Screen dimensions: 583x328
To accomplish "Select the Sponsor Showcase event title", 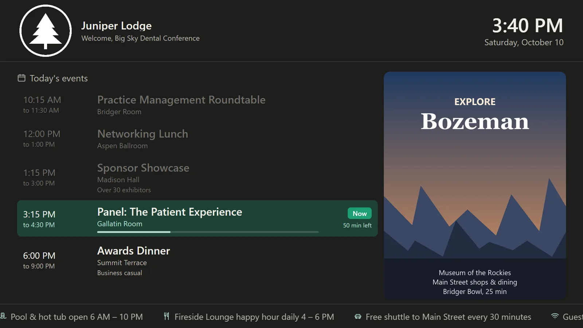I will pos(143,168).
